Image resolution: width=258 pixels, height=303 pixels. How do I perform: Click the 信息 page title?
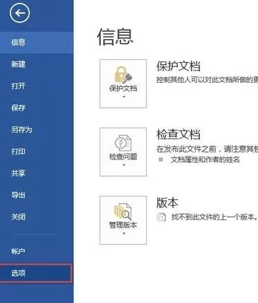116,37
